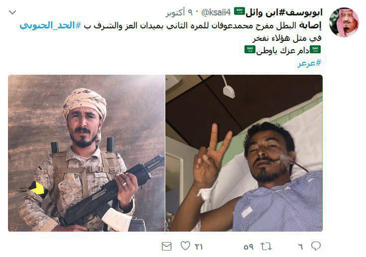Click the display name ابويوسف#ابن وائل

point(284,12)
